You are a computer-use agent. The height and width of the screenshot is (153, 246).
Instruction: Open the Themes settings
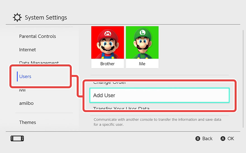pyautogui.click(x=27, y=122)
